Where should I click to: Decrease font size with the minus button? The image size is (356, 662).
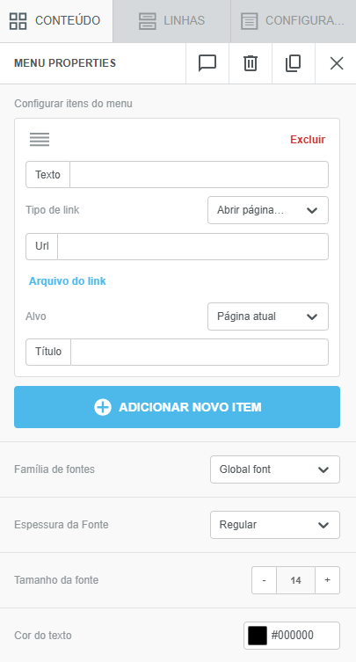pos(264,580)
